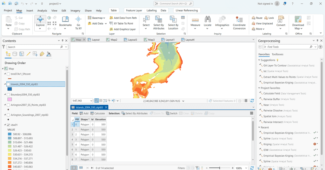325x170 pixels.
Task: Click the Paste clipboard icon
Action: tap(9, 20)
